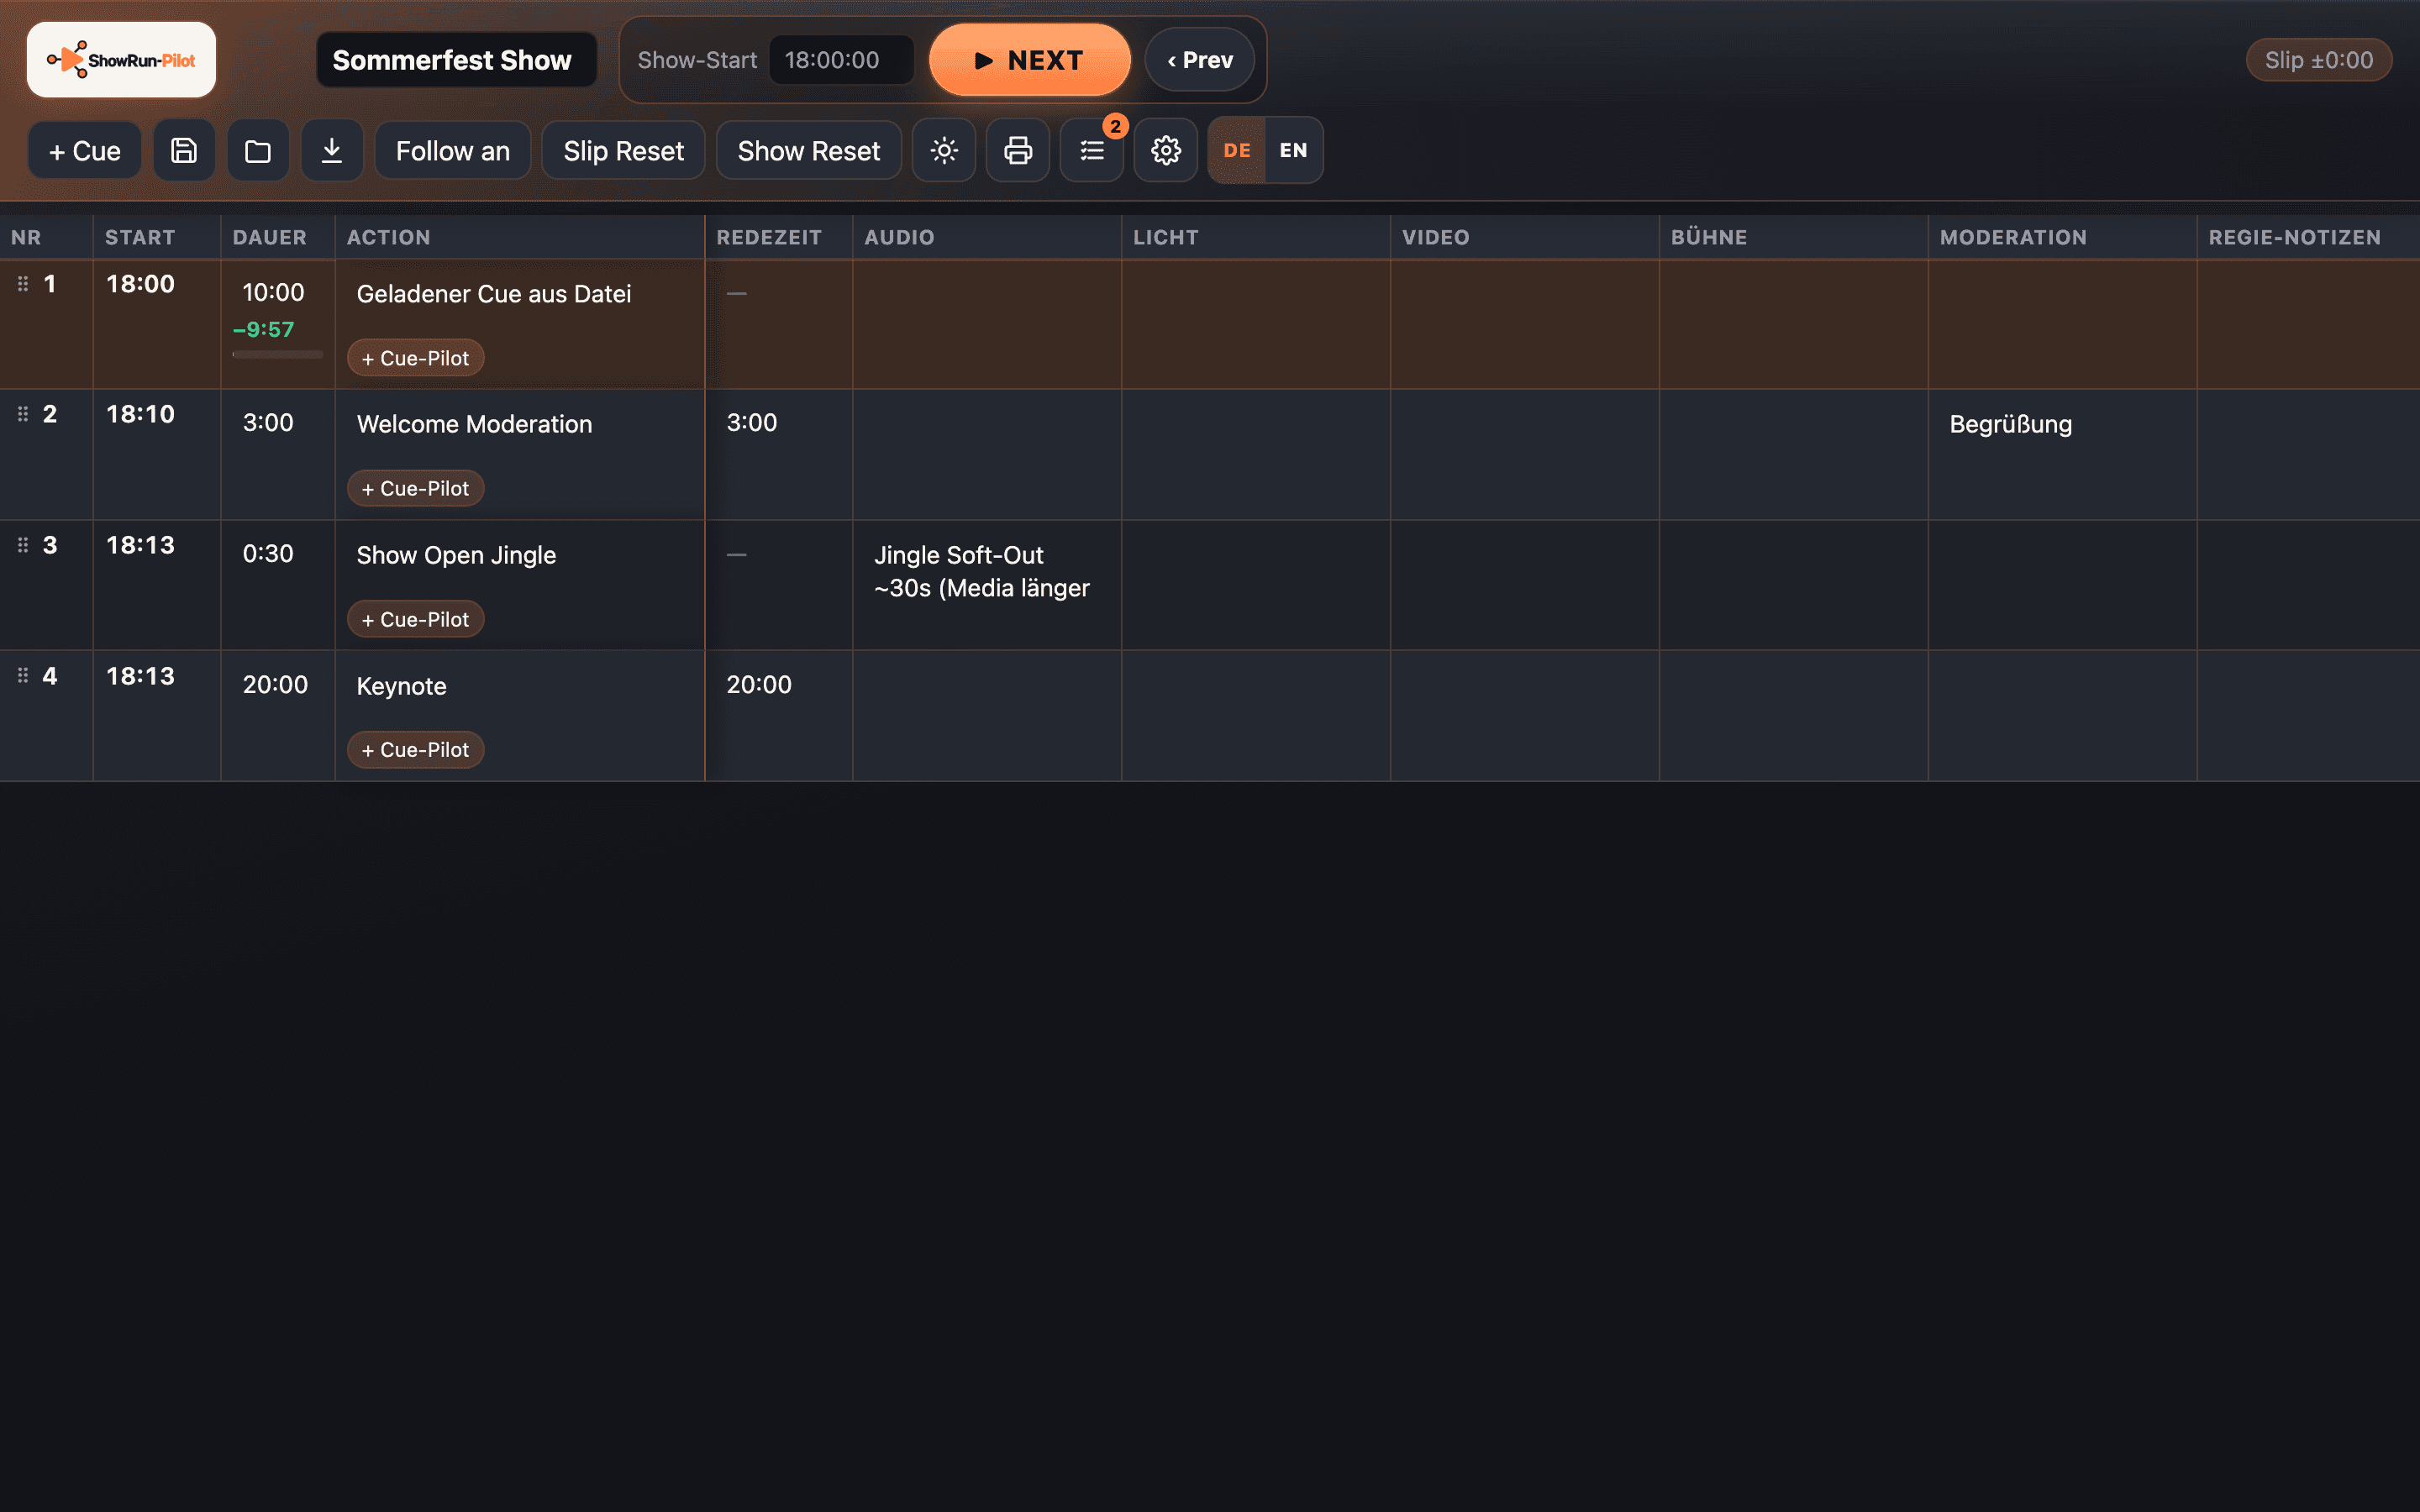Add Cue-Pilot to Keynote row
This screenshot has height=1512, width=2420.
416,749
